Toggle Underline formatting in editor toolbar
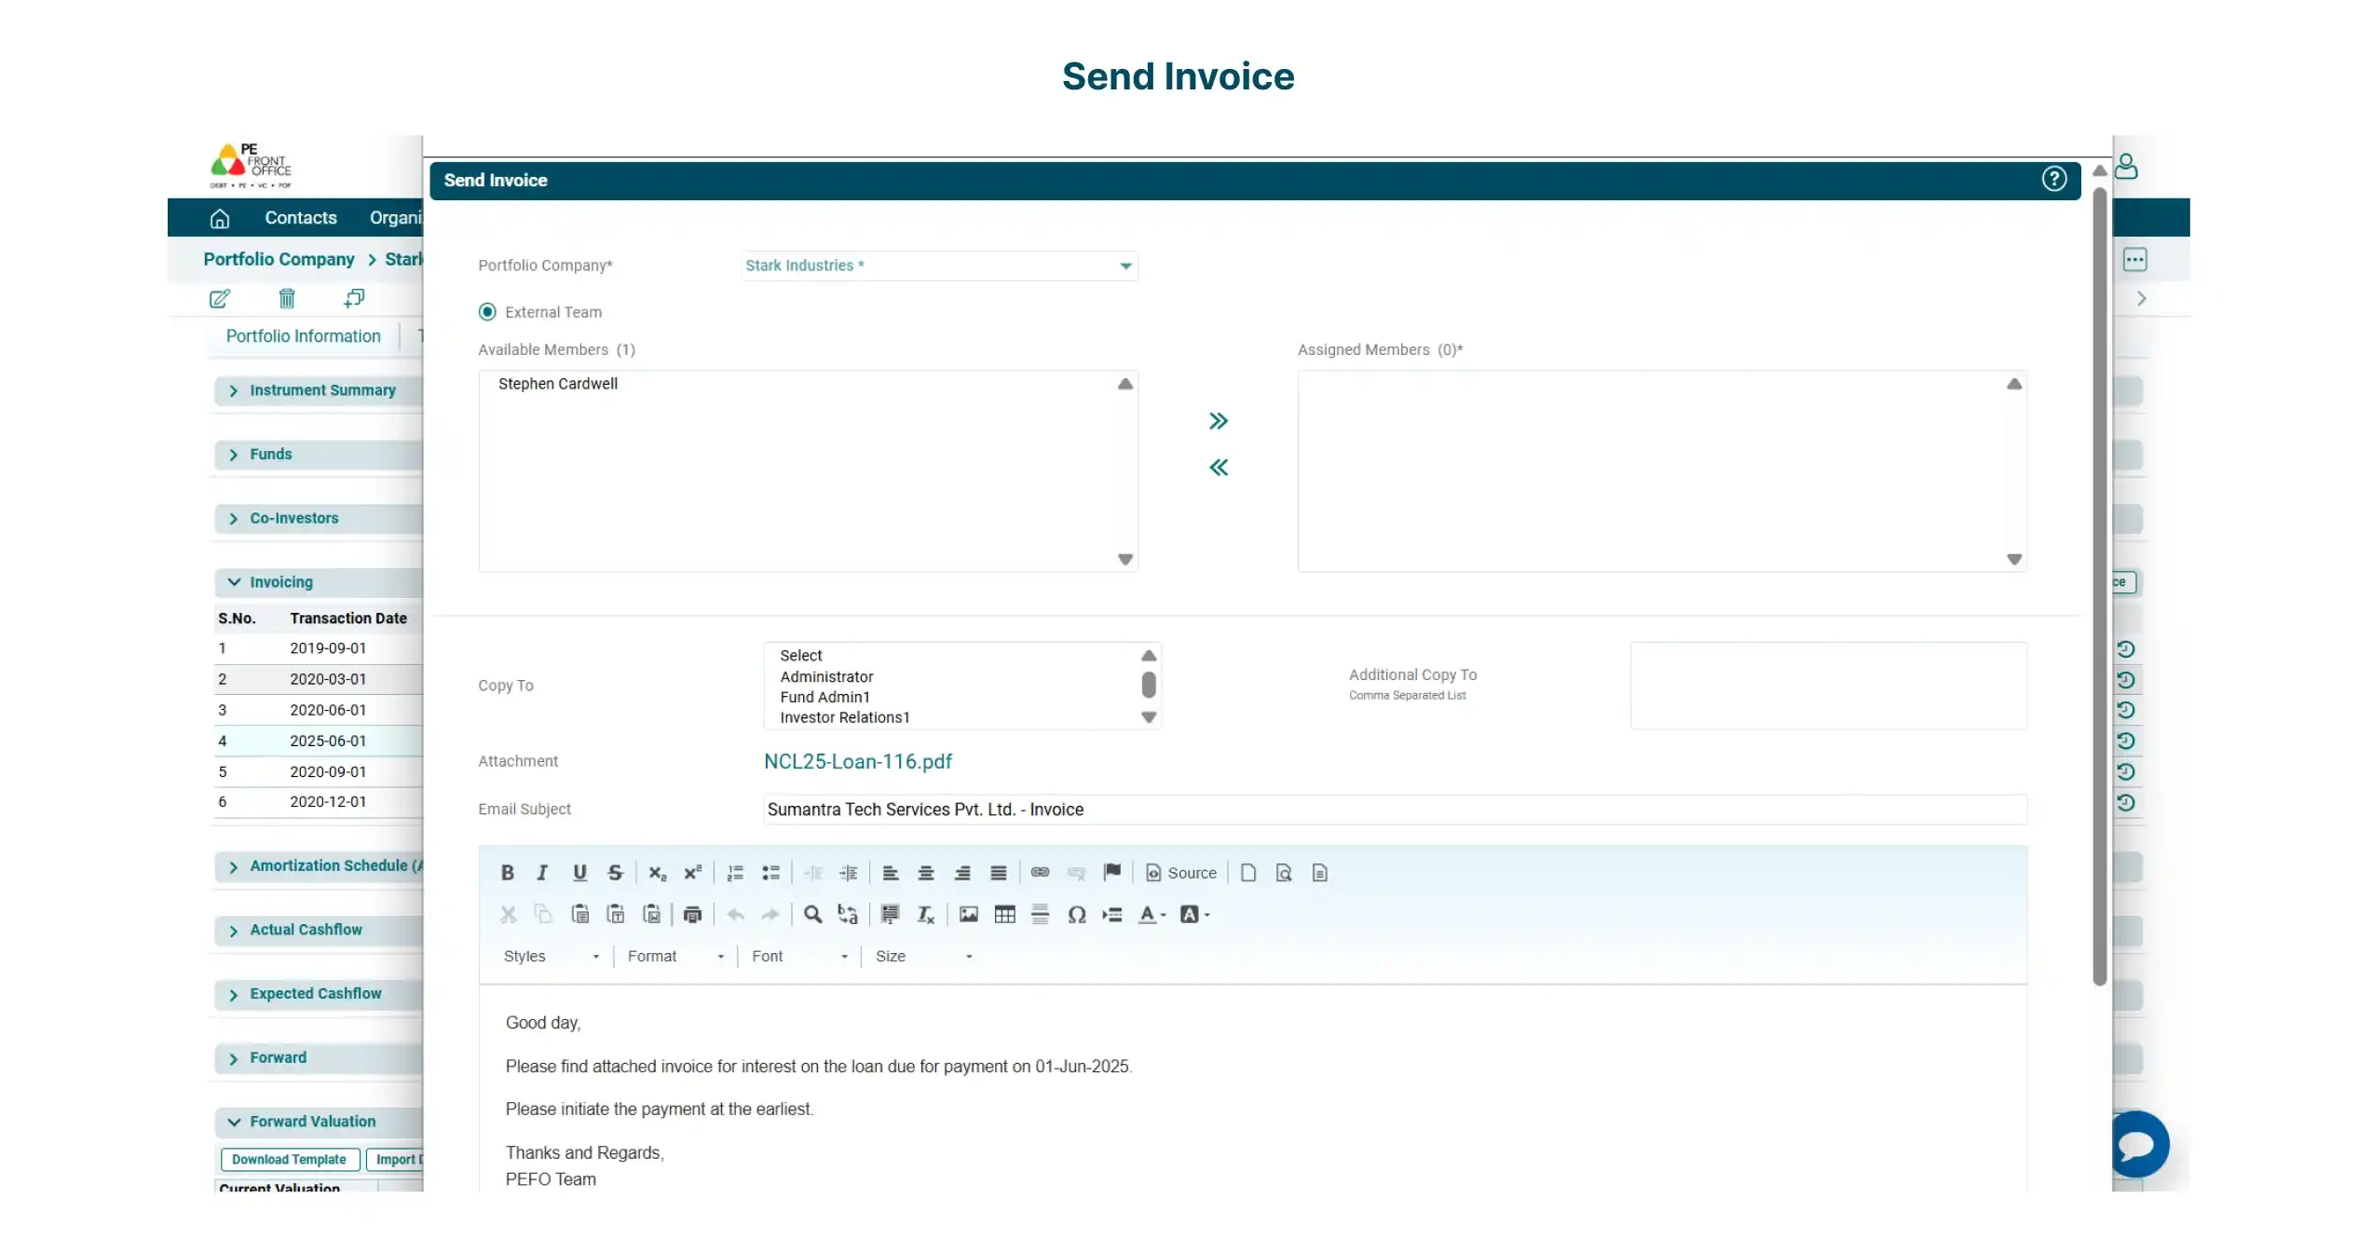 click(x=579, y=873)
